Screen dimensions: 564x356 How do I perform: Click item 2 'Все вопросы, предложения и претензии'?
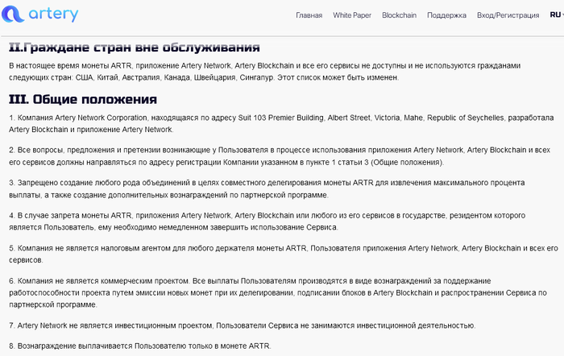(280, 156)
